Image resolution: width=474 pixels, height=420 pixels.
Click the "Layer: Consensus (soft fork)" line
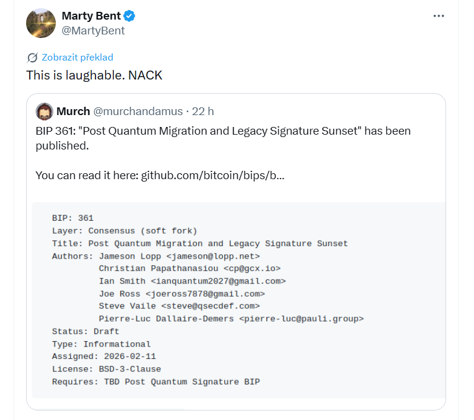124,231
